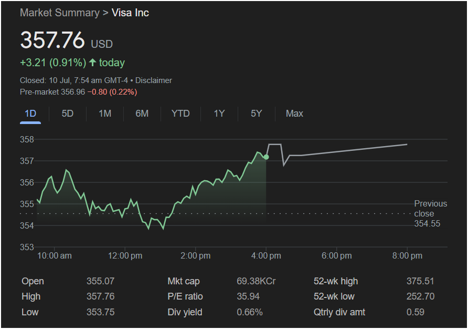Click the 4:00 pm axis label

[x=266, y=256]
